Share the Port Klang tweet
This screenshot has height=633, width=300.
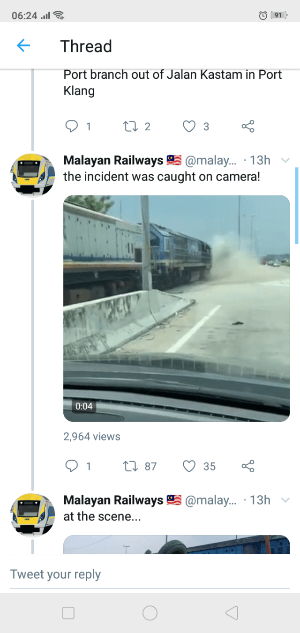[x=248, y=126]
